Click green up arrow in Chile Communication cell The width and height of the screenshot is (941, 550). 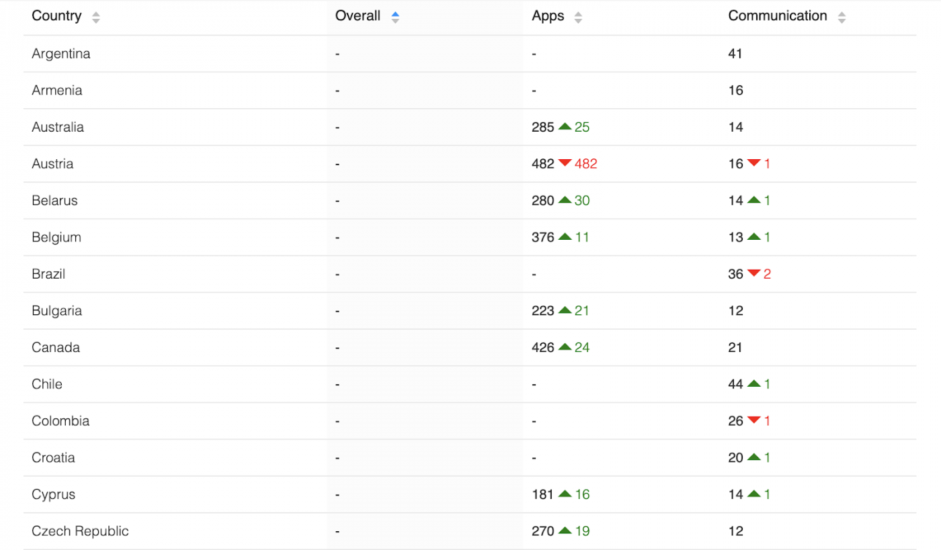tap(753, 383)
